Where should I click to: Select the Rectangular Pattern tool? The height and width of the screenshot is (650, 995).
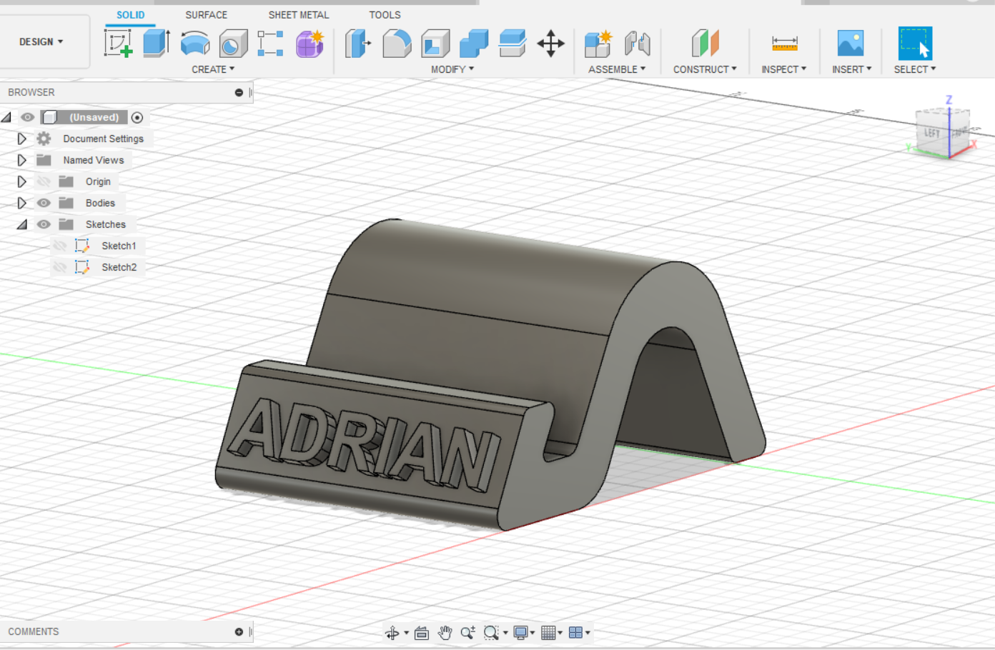[x=270, y=44]
